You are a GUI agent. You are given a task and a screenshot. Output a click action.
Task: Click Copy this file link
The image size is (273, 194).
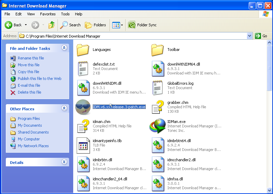(x=28, y=72)
